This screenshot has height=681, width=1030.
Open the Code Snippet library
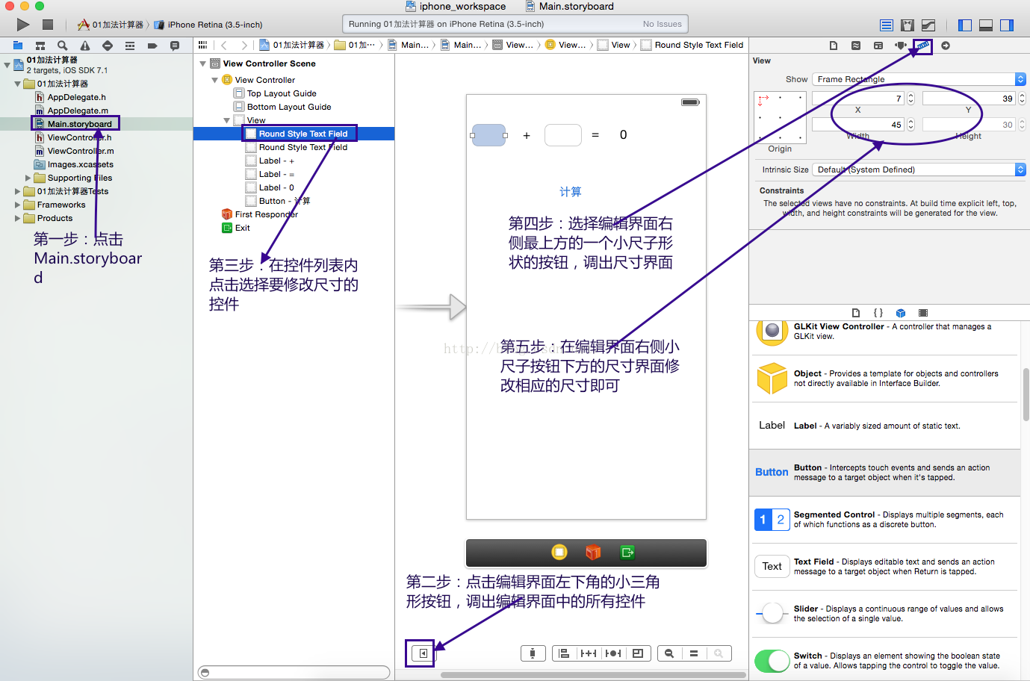click(x=878, y=313)
